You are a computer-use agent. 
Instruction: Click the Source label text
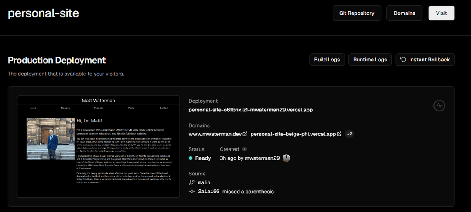point(197,174)
